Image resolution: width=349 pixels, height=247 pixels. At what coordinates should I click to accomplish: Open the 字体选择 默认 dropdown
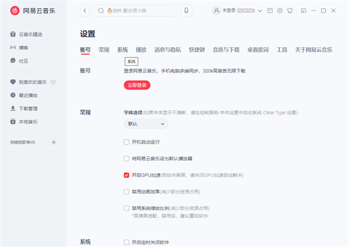145,124
